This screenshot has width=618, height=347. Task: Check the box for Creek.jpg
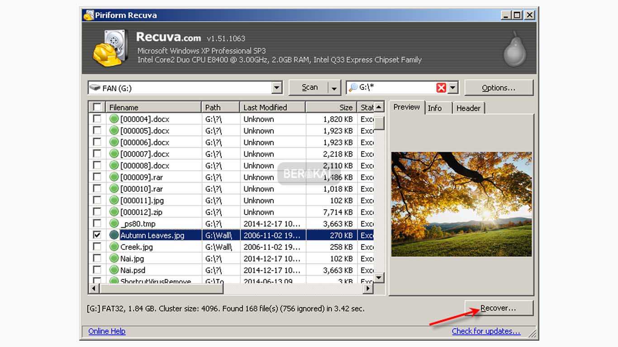(x=96, y=247)
